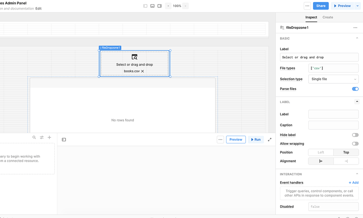Expand the query editor to fullscreen
Image resolution: width=363 pixels, height=218 pixels.
[x=269, y=139]
